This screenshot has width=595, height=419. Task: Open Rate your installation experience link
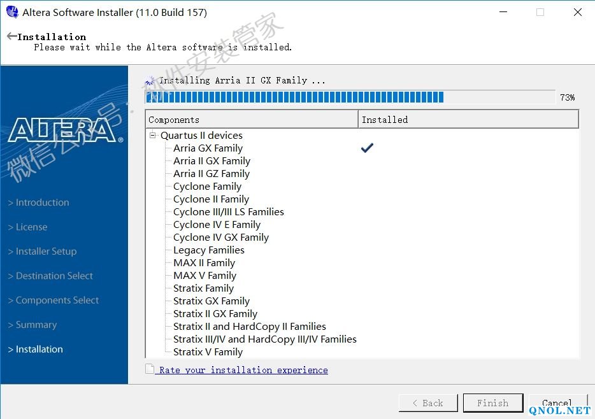pyautogui.click(x=243, y=370)
